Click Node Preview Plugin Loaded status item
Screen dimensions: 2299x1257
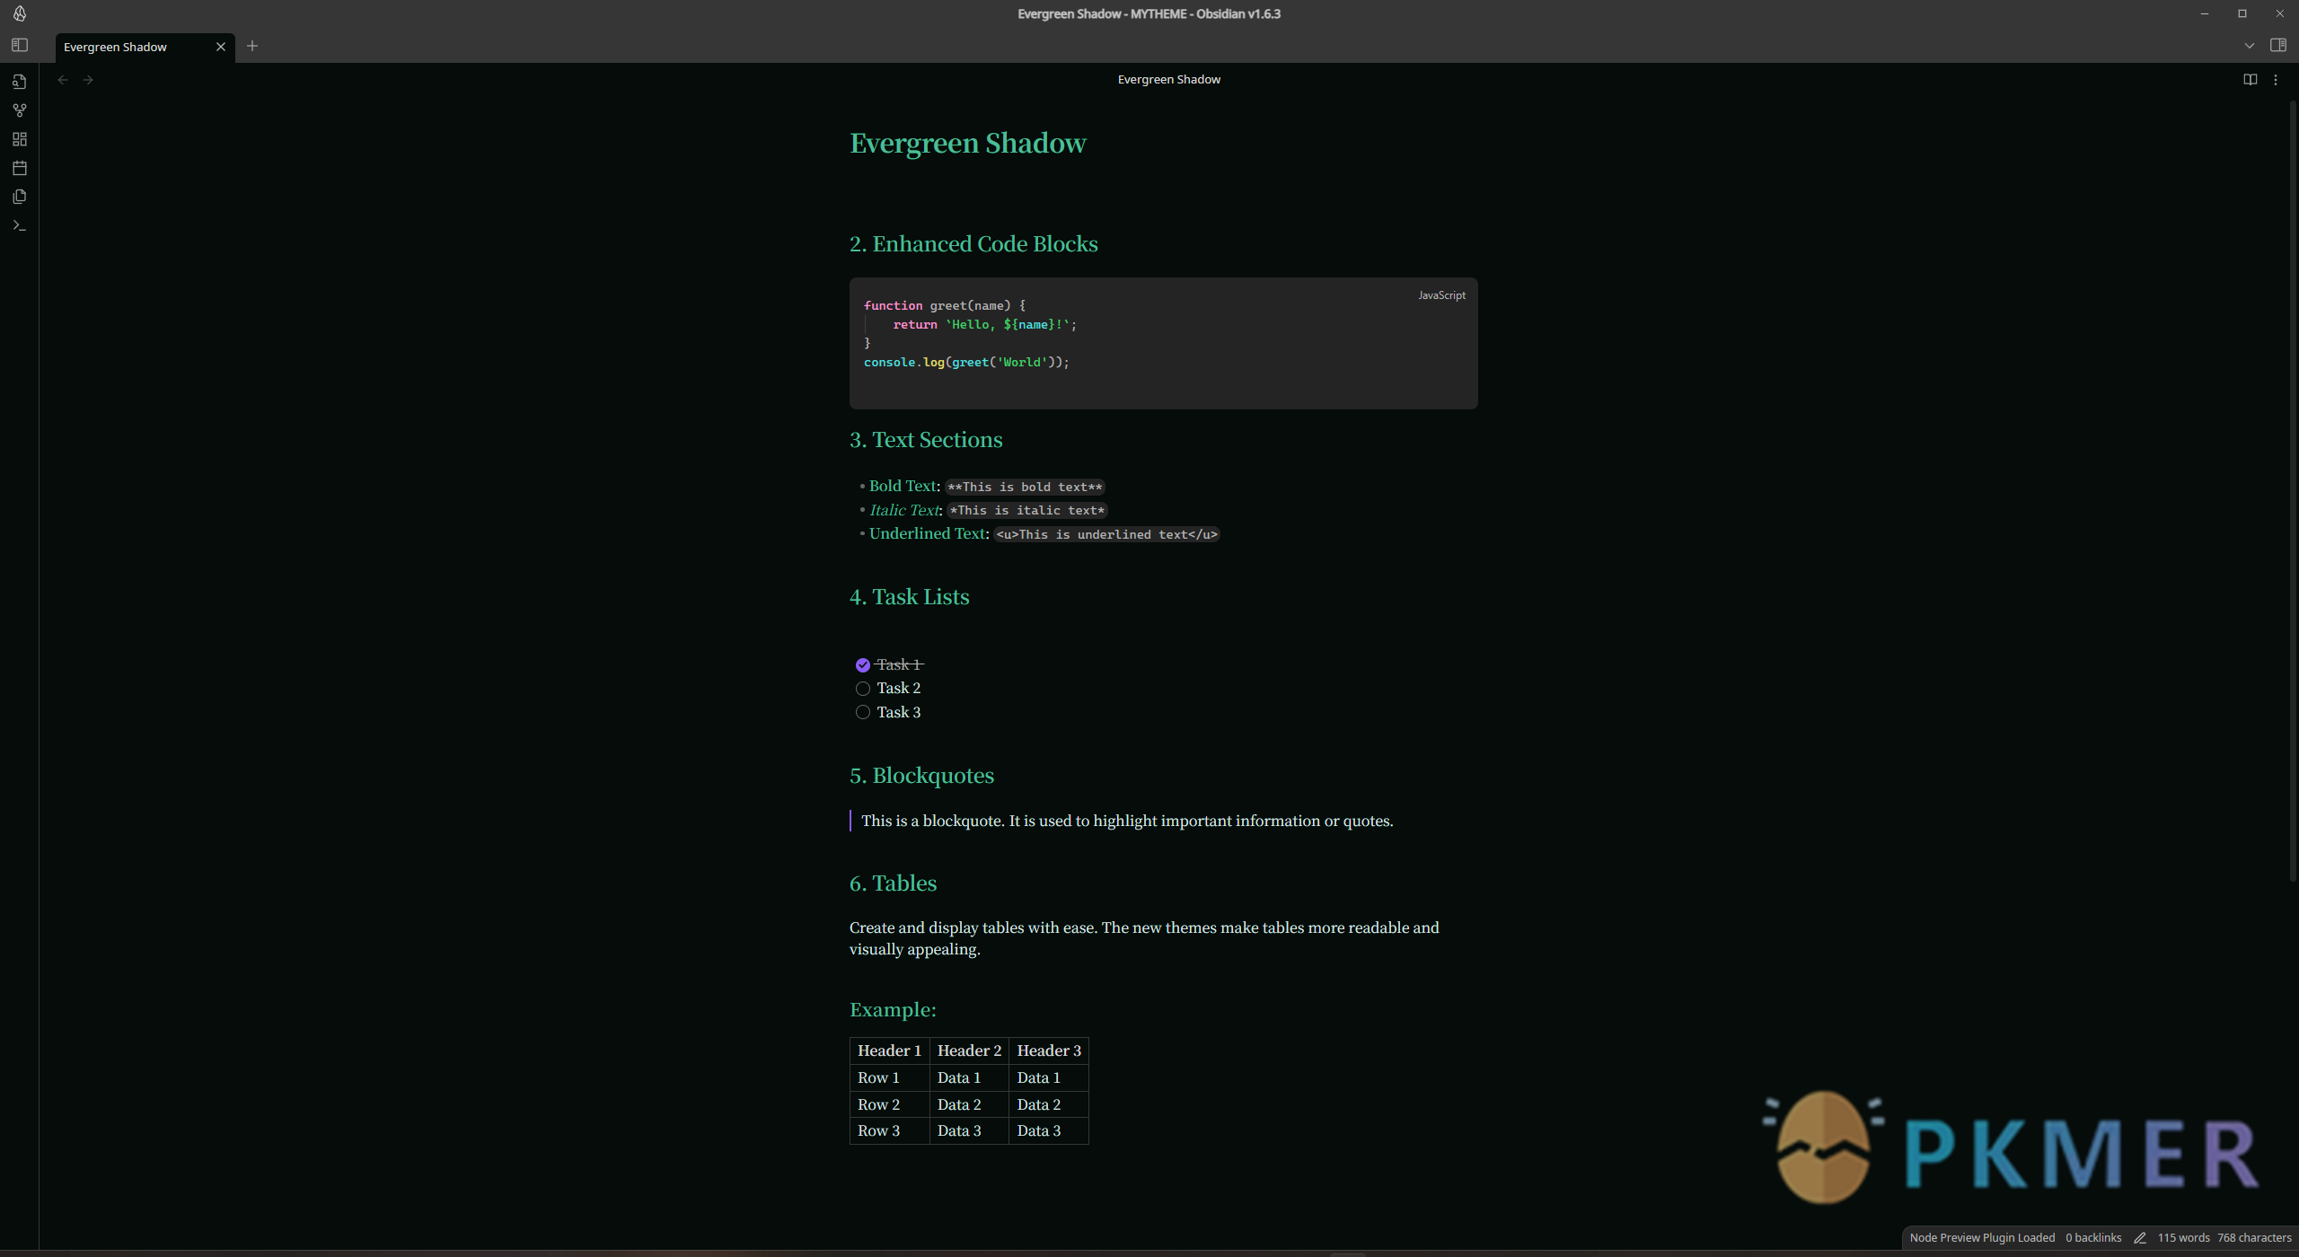(x=1982, y=1238)
